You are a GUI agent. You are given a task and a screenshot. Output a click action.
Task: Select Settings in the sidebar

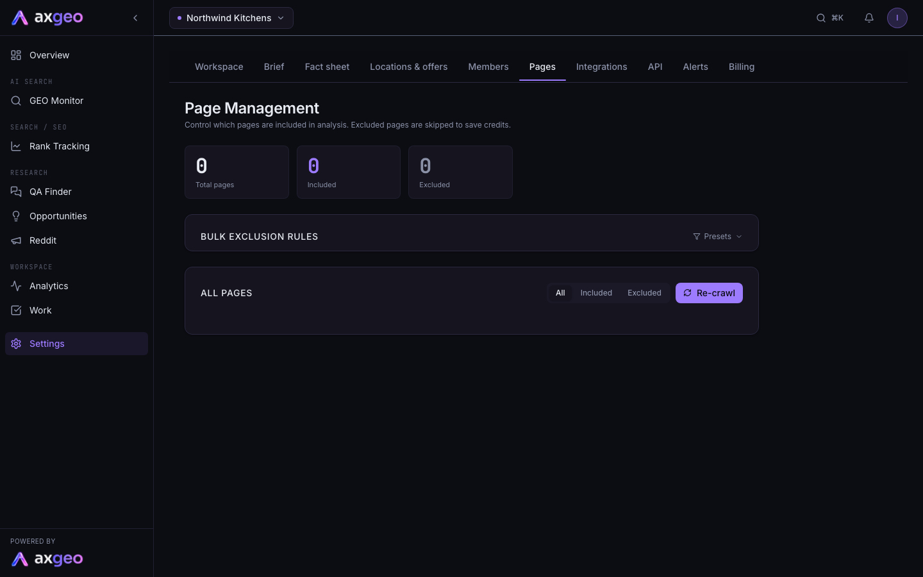coord(76,344)
